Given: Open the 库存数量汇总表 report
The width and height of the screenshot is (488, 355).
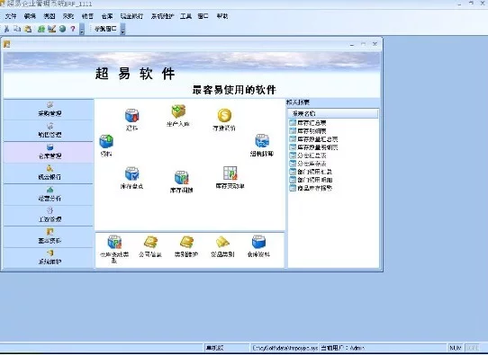Looking at the screenshot, I should 318,139.
